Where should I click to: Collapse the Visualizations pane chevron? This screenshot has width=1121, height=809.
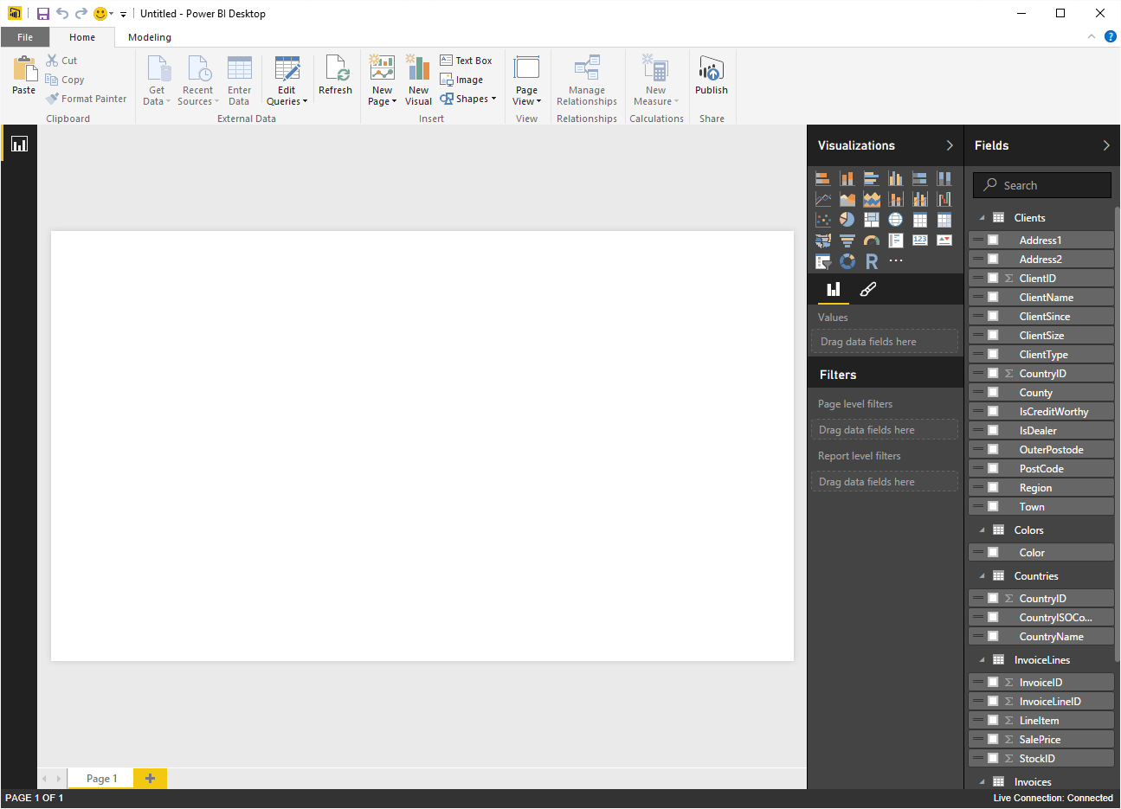coord(950,145)
